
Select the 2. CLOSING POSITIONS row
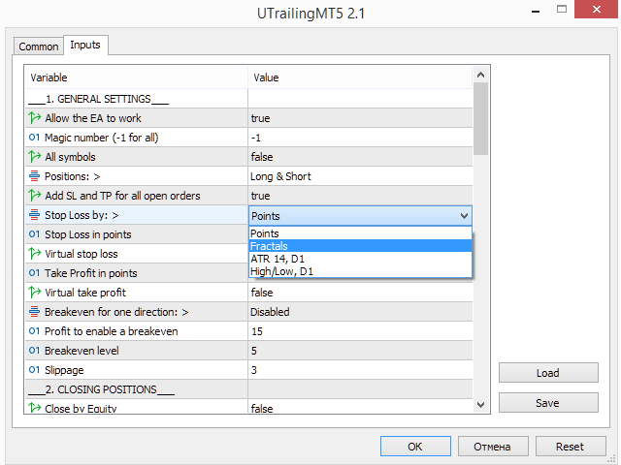coord(248,389)
